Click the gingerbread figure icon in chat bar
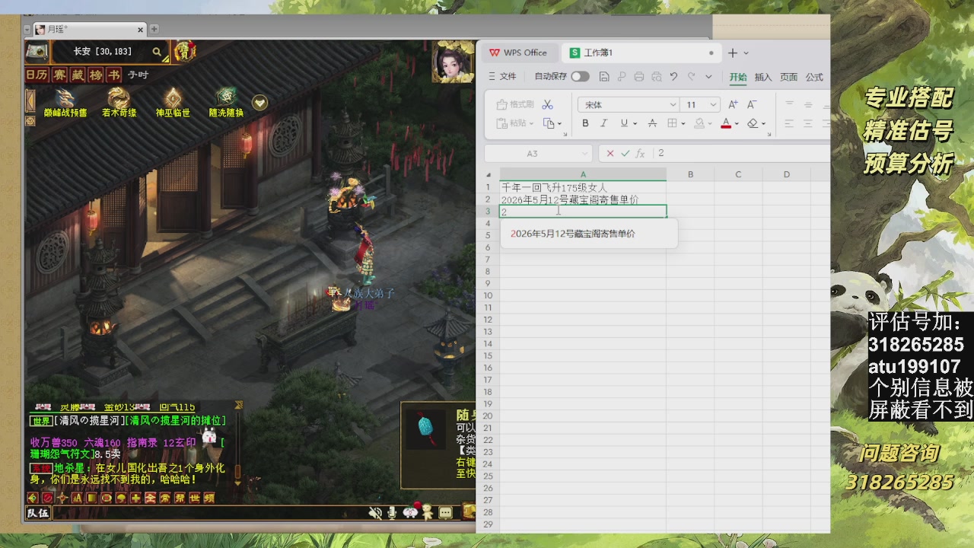The width and height of the screenshot is (974, 548). point(428,512)
